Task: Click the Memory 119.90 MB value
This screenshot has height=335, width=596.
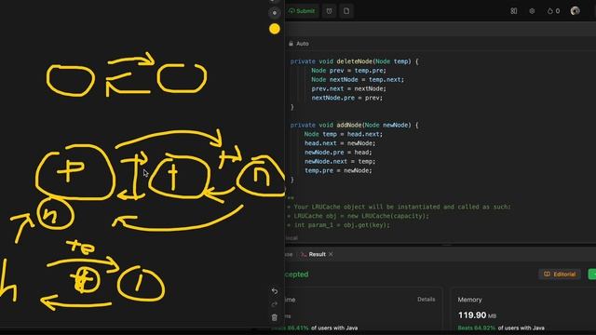Action: [x=477, y=315]
